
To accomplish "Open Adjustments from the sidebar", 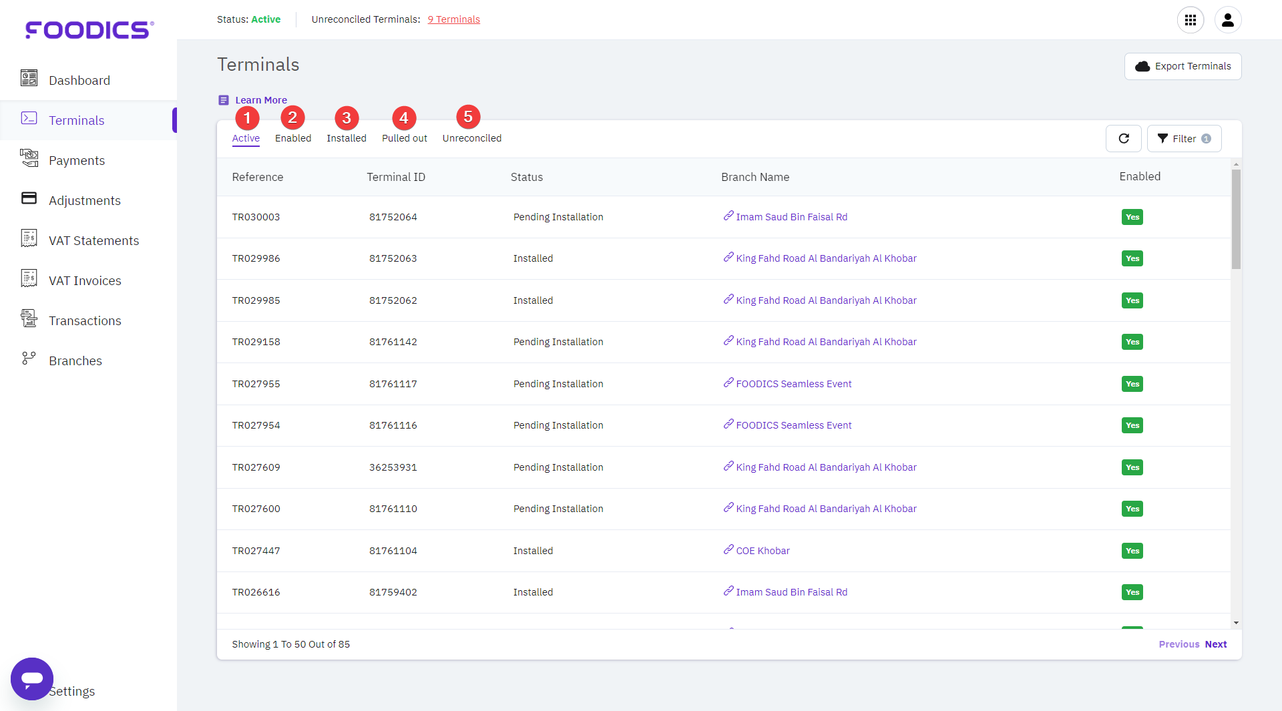I will [x=85, y=200].
